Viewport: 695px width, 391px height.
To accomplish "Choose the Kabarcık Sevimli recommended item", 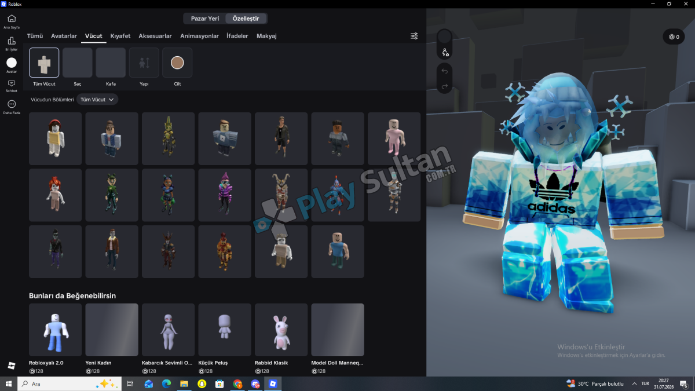I will pyautogui.click(x=168, y=330).
